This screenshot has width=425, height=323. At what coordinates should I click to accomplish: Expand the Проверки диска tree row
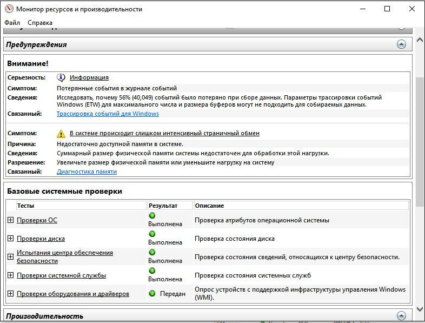(x=10, y=239)
